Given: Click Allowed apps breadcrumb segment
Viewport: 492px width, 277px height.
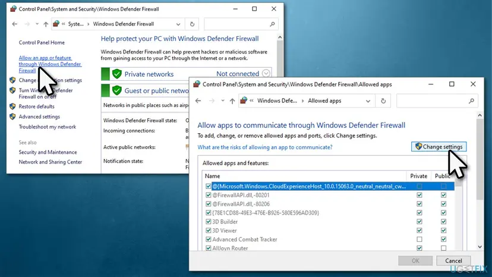Looking at the screenshot, I should click(x=324, y=101).
